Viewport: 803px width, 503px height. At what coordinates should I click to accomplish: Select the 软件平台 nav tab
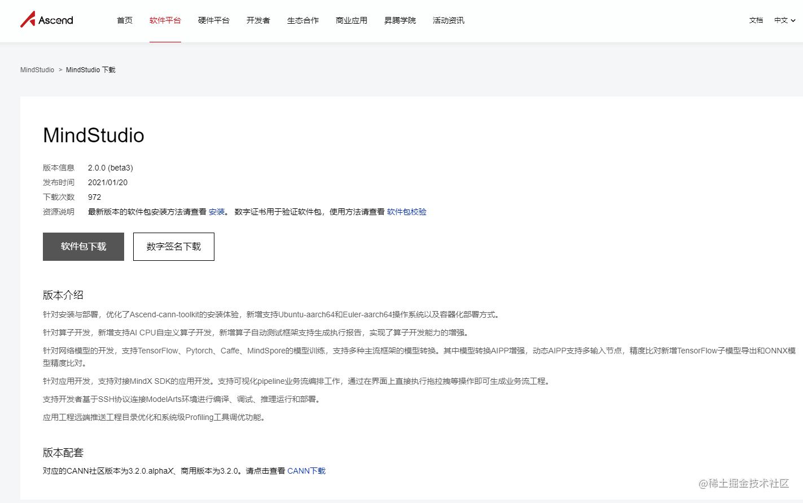pyautogui.click(x=165, y=20)
